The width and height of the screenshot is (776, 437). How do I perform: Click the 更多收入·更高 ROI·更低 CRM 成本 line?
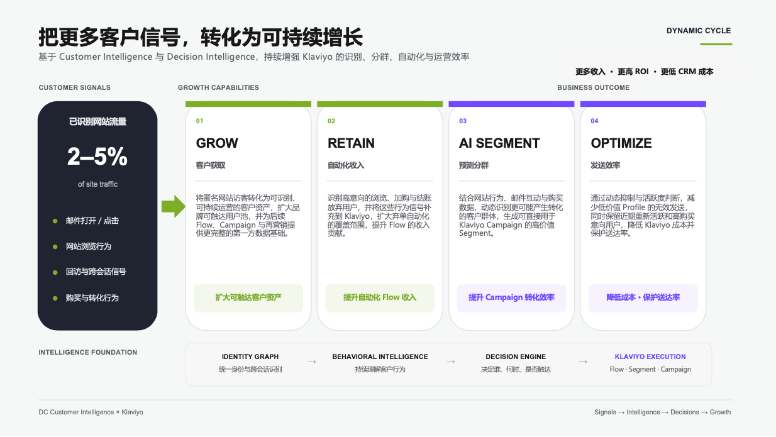point(645,72)
